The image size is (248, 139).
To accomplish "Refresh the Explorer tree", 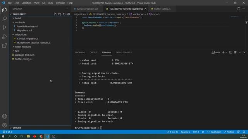I will [64, 14].
